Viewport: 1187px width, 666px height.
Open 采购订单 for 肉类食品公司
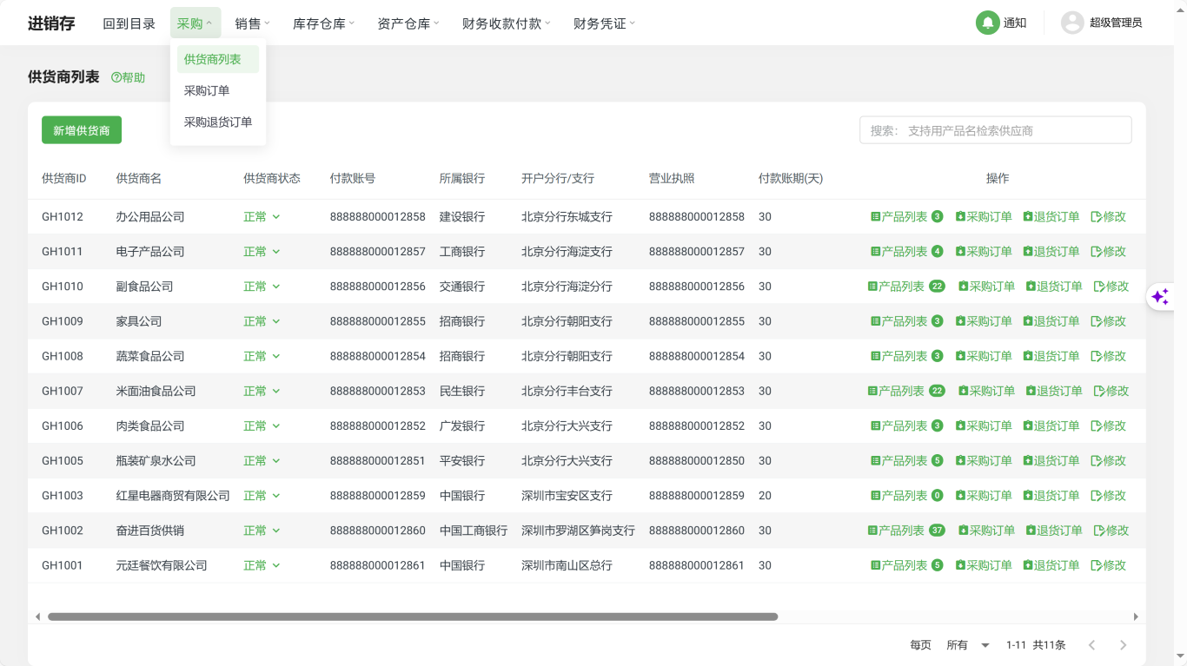tap(984, 425)
